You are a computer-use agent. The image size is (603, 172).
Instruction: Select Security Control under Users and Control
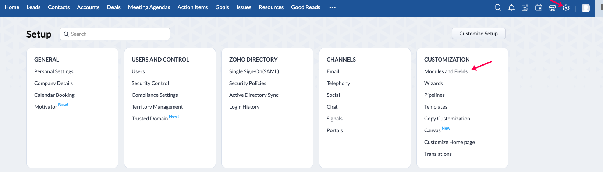[150, 83]
